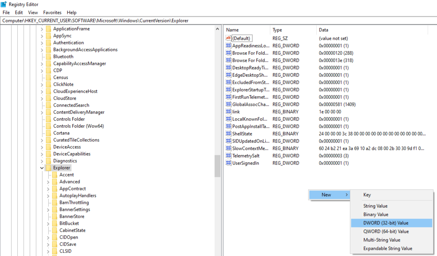Open the Help menu
437x256 pixels.
coord(72,12)
